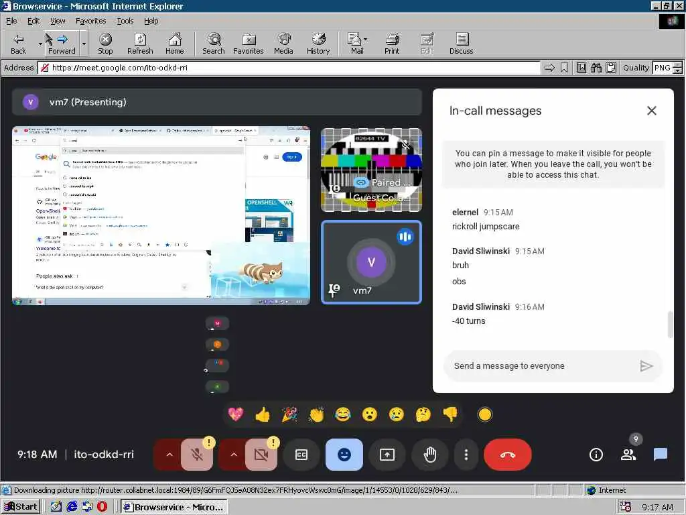Select the yellow skin tone swatch
Viewport: 686px width, 515px height.
coord(485,414)
